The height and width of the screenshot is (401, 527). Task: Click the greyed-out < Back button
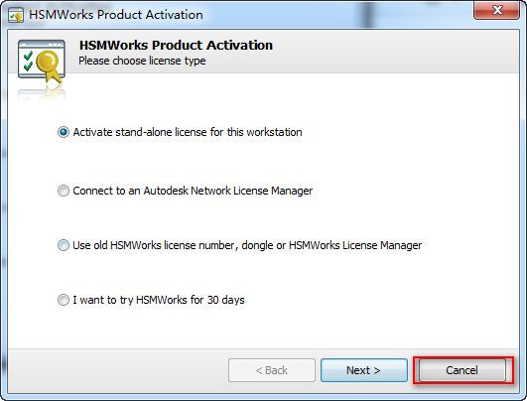(272, 370)
